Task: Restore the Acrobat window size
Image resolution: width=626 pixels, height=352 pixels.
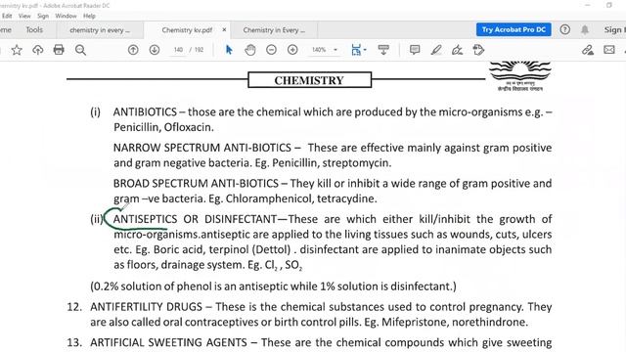Action: (x=609, y=5)
